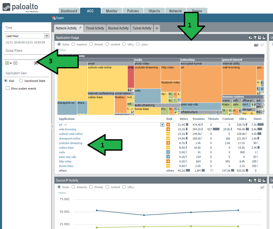Viewport: 273px width, 229px height.
Task: Add a global filter with the plus icon
Action: point(7,63)
